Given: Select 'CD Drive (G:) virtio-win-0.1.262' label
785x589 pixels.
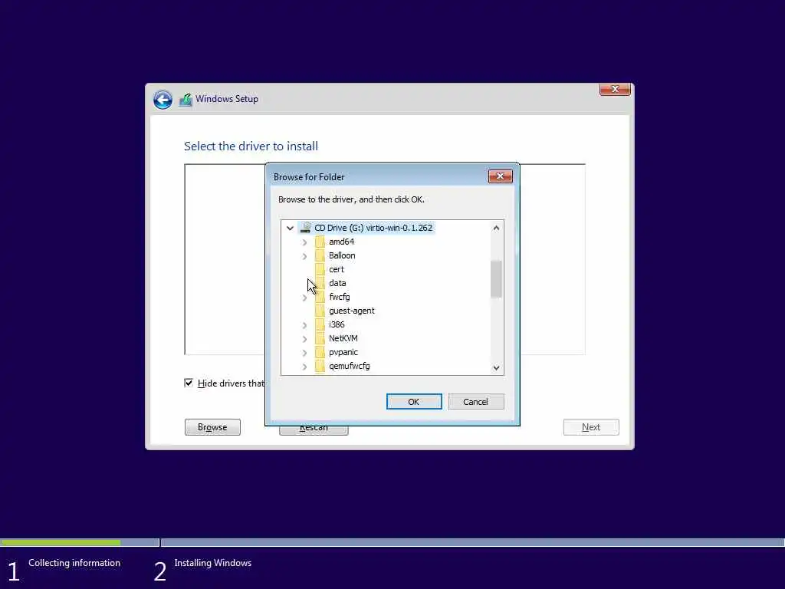Looking at the screenshot, I should click(x=373, y=228).
